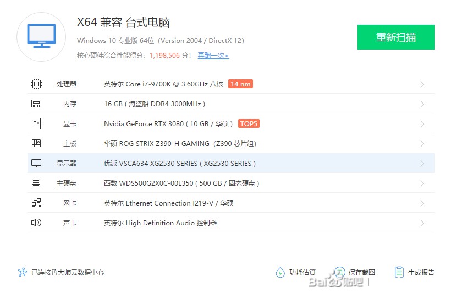
Task: Select 优派 VSCA634 XG2530 SERIES text
Action: click(x=180, y=164)
